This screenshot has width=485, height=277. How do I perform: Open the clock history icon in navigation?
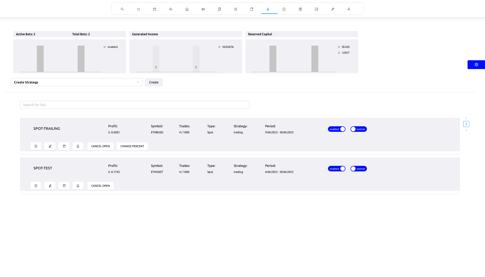click(284, 9)
